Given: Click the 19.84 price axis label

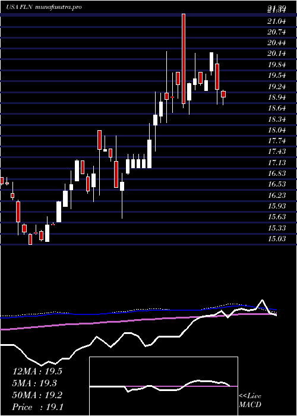Looking at the screenshot, I should pos(277,65).
